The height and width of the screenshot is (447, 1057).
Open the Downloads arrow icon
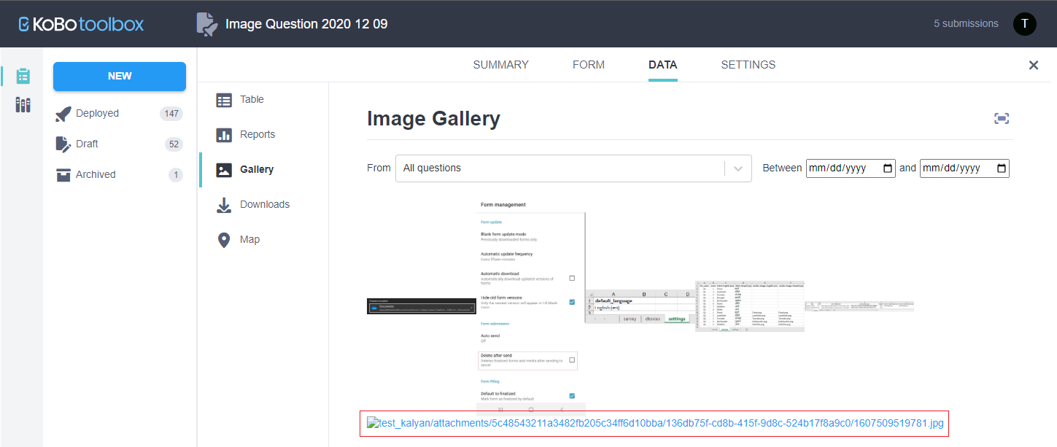(x=224, y=204)
